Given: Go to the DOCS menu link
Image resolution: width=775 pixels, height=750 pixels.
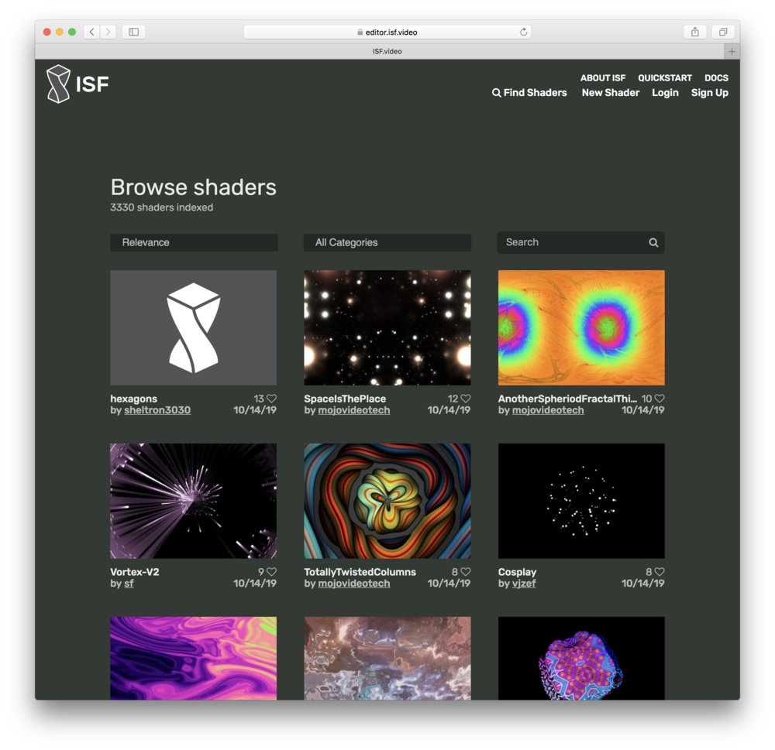Looking at the screenshot, I should pos(716,78).
